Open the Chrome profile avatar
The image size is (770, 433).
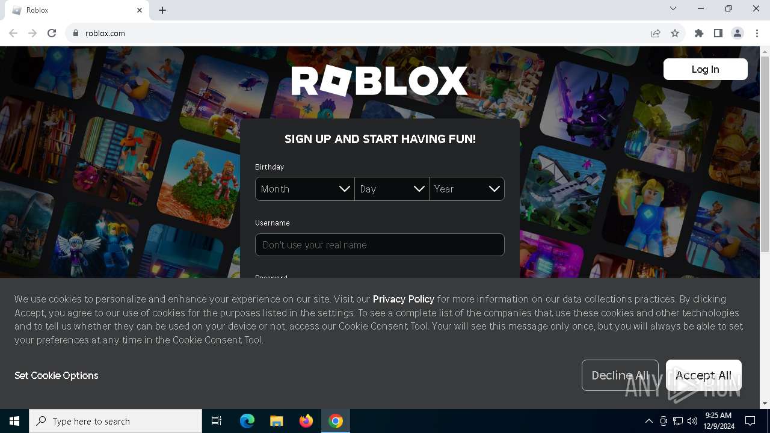pyautogui.click(x=738, y=33)
